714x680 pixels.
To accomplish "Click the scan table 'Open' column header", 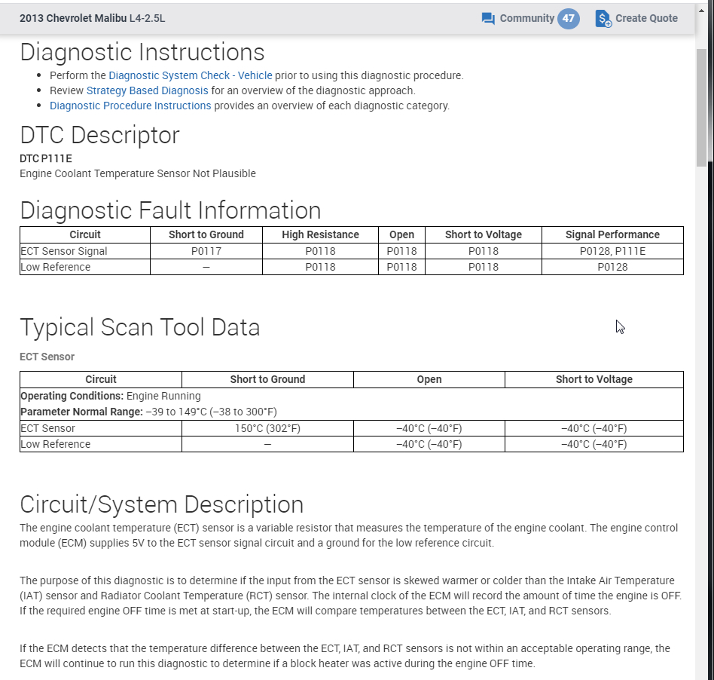I will click(x=429, y=380).
